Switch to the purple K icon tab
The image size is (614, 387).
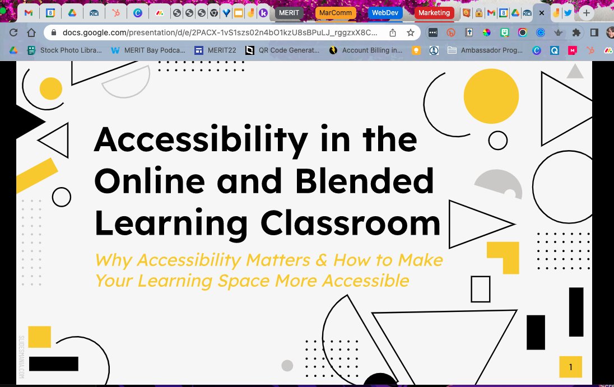click(263, 13)
